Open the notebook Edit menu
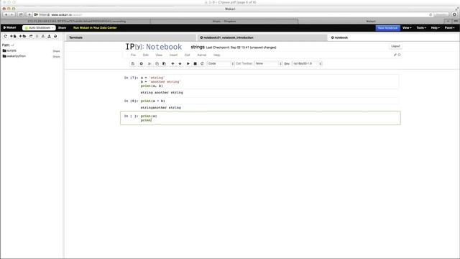The image size is (460, 259). 145,55
